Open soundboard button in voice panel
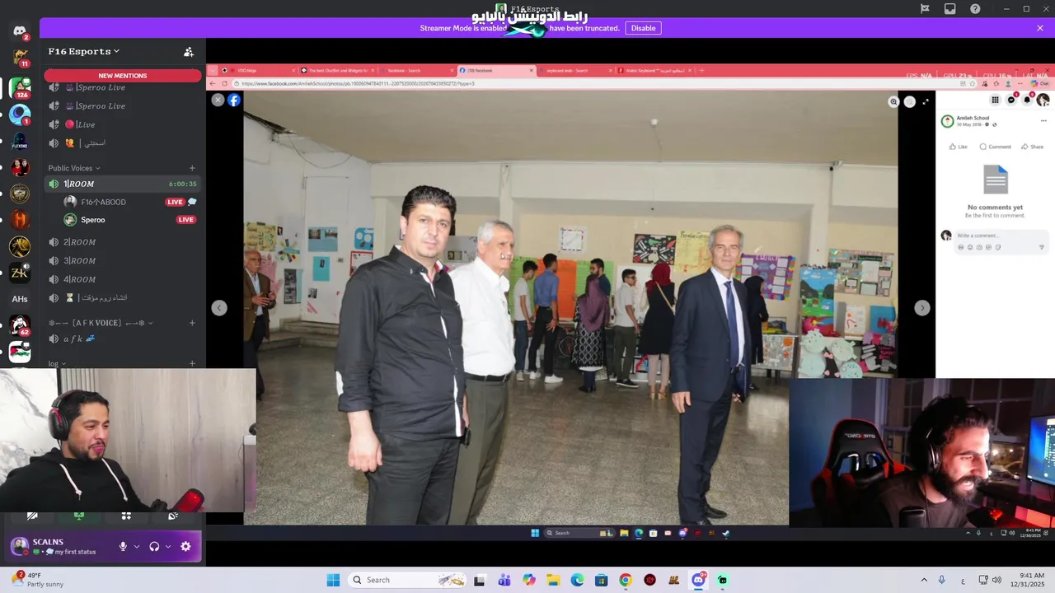Screen dimensions: 1055x593 click(173, 516)
